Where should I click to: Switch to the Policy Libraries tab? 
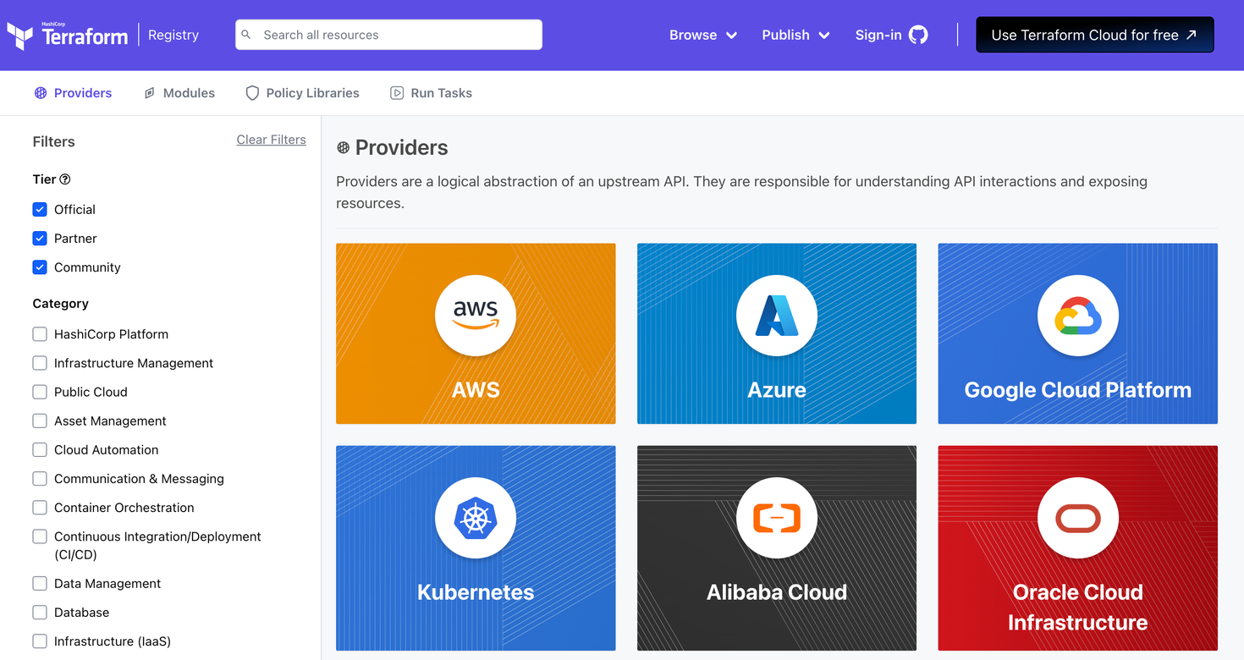[302, 93]
